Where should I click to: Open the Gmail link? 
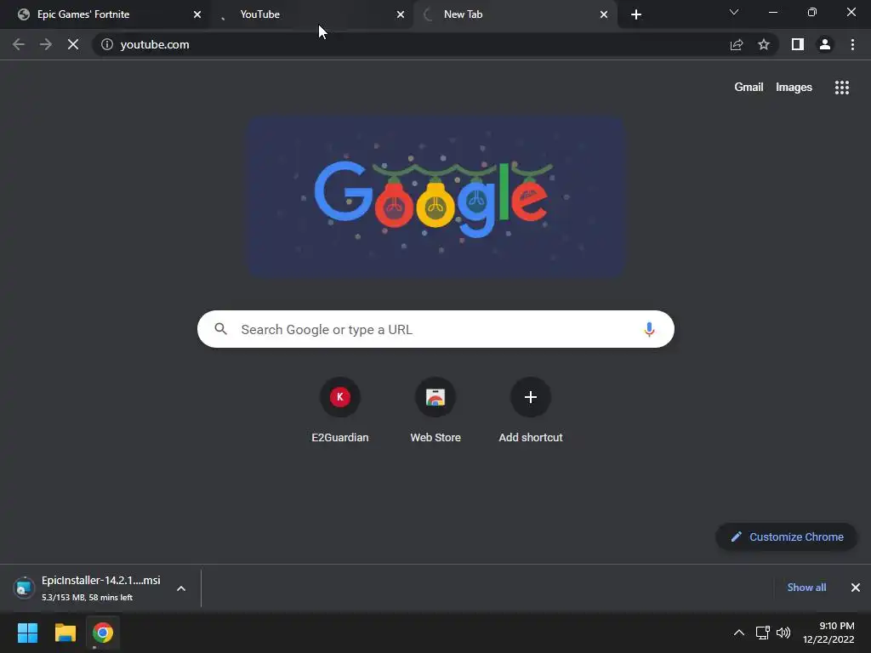click(x=749, y=88)
